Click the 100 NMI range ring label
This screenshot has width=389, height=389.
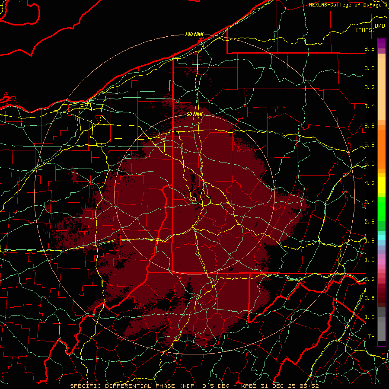194,34
